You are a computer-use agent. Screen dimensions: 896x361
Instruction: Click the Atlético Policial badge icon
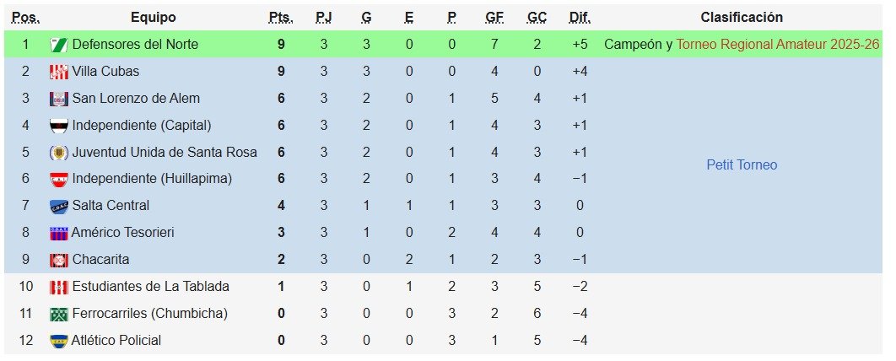pyautogui.click(x=59, y=341)
